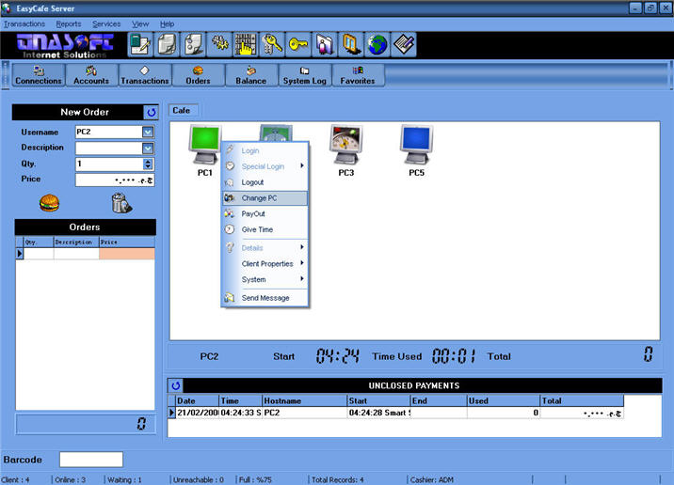The width and height of the screenshot is (674, 485).
Task: Choose Send Message from the context menu
Action: tap(265, 298)
